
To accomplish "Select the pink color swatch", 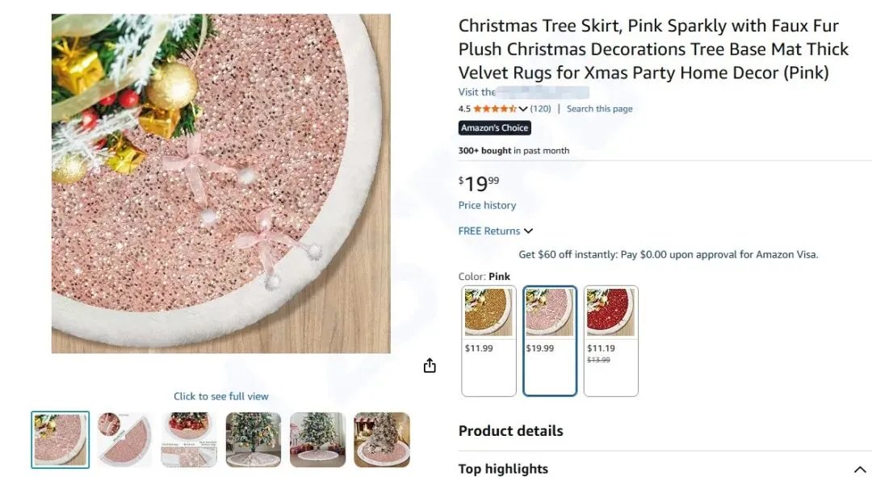I will coord(550,341).
